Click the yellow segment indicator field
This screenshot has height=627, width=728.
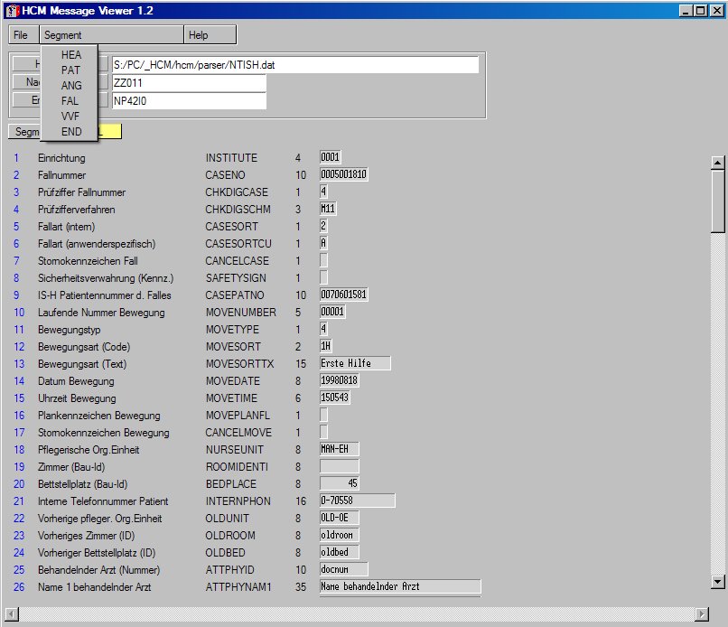click(x=110, y=132)
